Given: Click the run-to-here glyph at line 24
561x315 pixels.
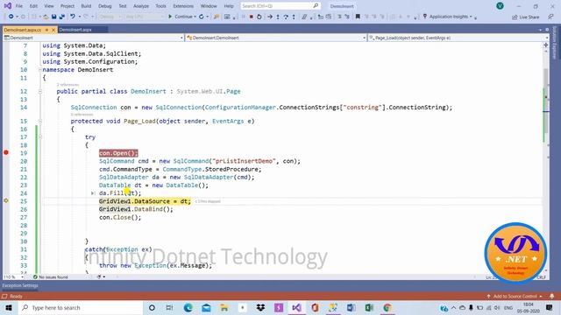Looking at the screenshot, I should point(93,193).
